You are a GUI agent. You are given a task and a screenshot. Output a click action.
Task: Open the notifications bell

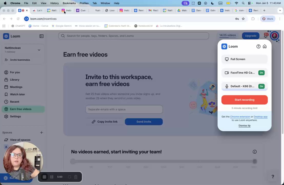coord(266,35)
